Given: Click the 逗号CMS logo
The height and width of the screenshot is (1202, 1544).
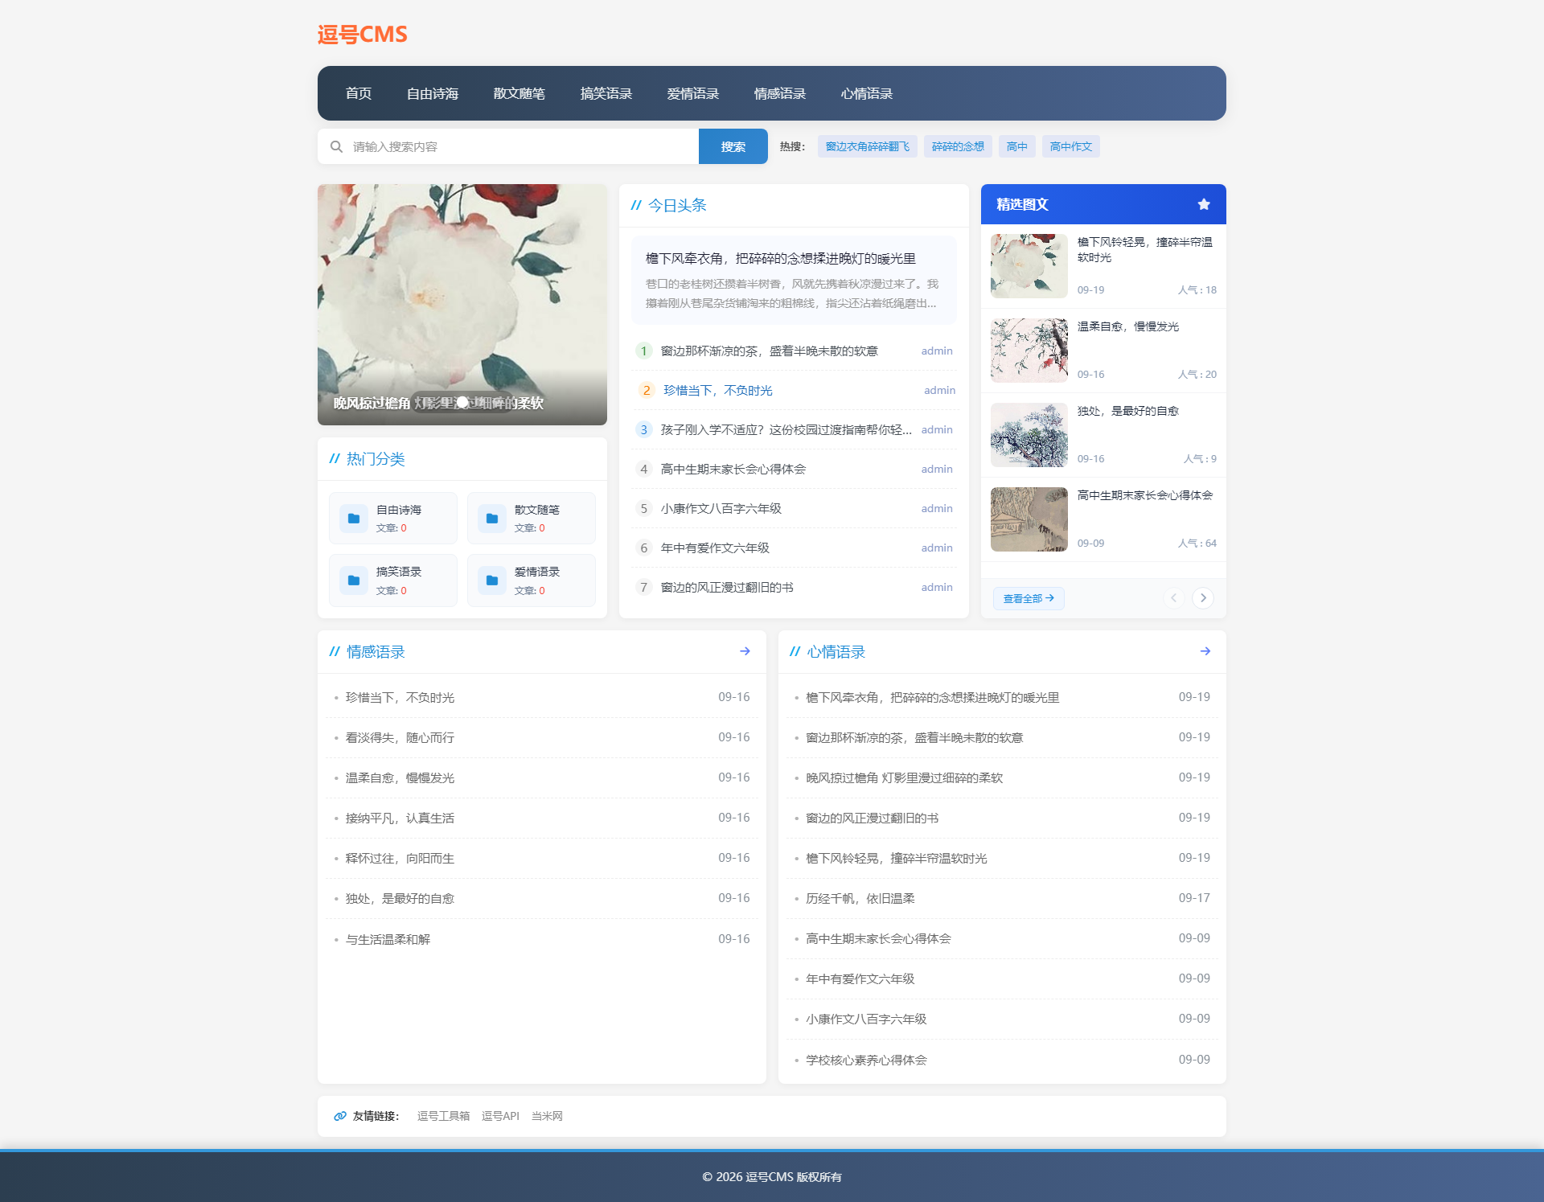Looking at the screenshot, I should [363, 35].
